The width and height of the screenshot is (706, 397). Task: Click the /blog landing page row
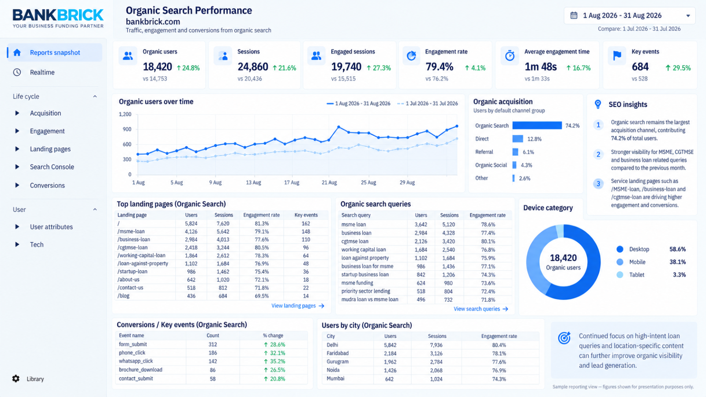(x=222, y=296)
